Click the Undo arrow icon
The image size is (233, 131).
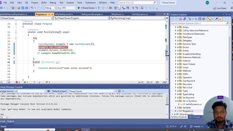tap(32, 8)
